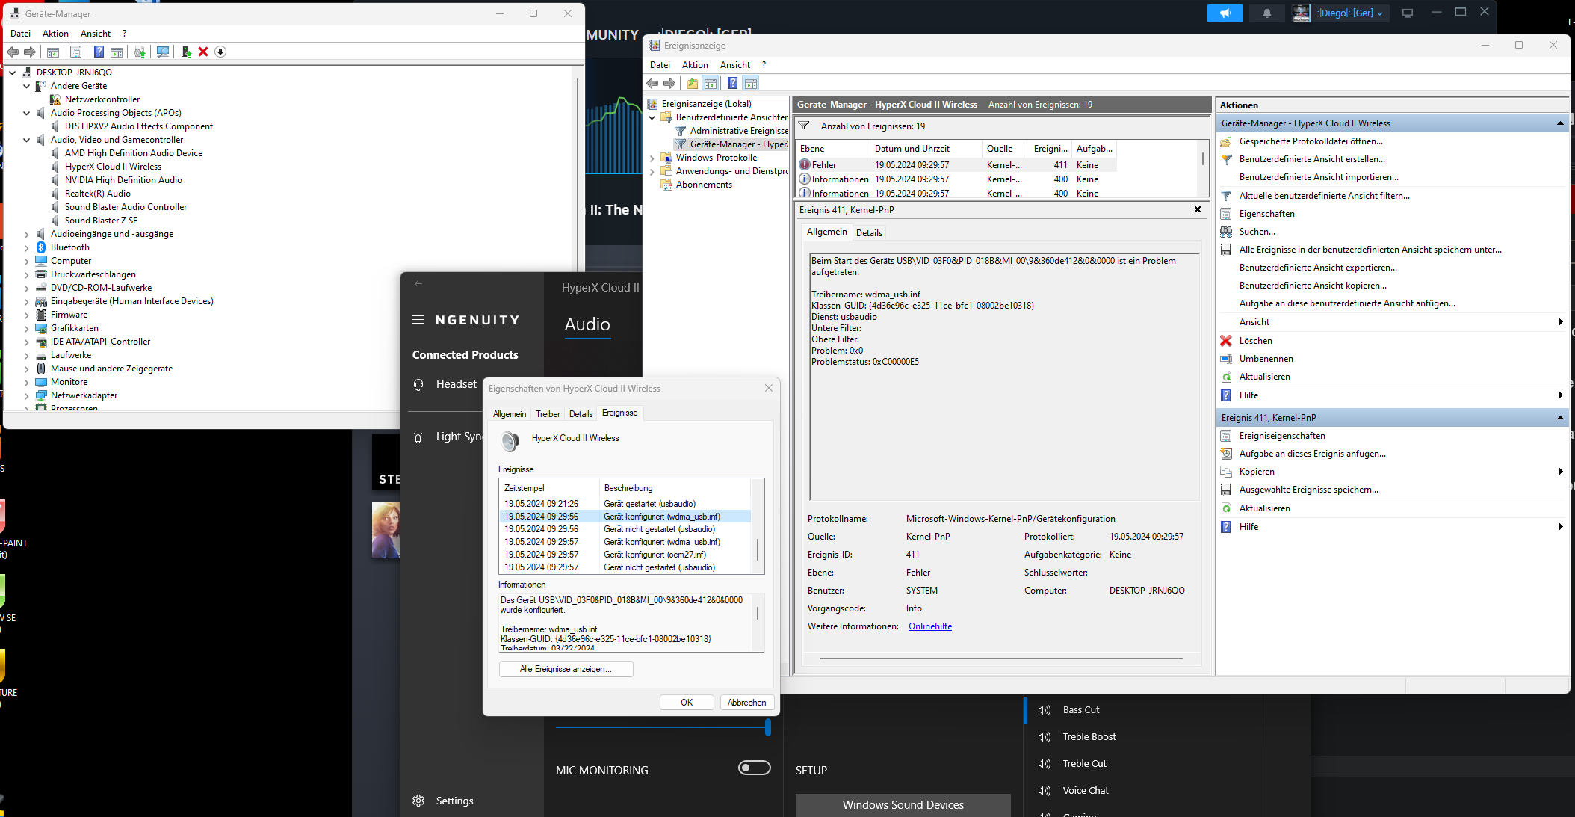
Task: Toggle MIC MONITORING switch
Action: click(754, 768)
